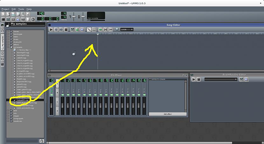Select trumpet01.ogg sample
The height and width of the screenshot is (144, 264).
point(23,100)
